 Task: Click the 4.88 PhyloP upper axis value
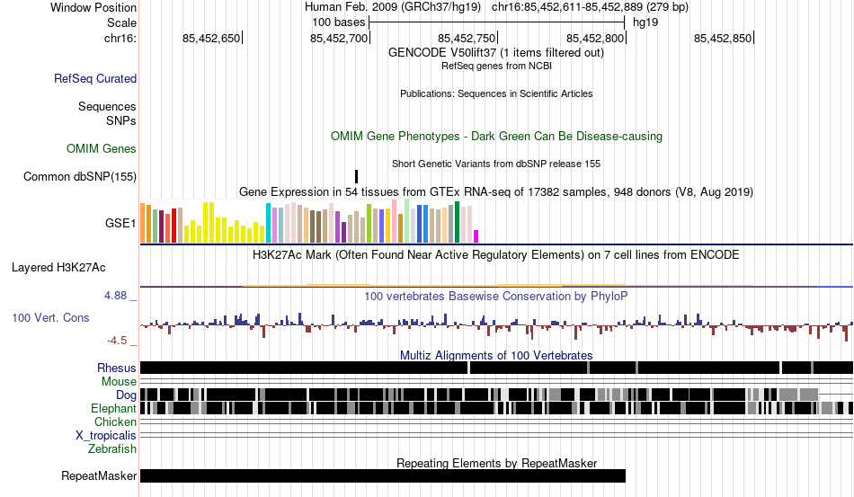pos(115,296)
